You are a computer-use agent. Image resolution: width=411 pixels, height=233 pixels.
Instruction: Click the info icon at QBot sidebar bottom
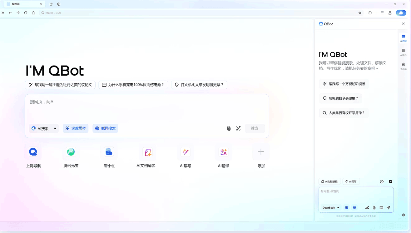tap(404, 215)
